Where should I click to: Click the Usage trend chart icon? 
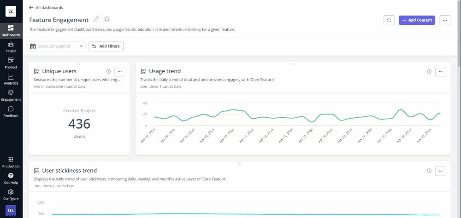143,71
